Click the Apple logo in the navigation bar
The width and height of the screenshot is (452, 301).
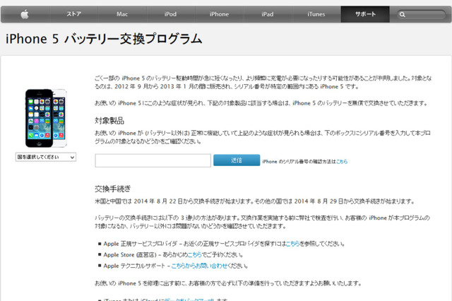click(x=25, y=14)
